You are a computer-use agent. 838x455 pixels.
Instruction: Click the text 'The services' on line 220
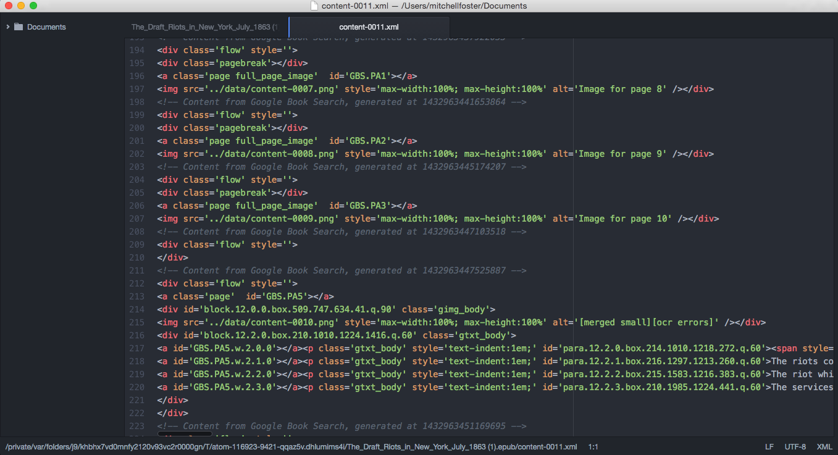[x=802, y=387]
